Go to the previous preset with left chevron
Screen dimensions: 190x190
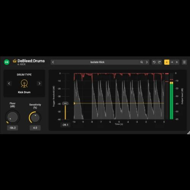tap(53, 62)
